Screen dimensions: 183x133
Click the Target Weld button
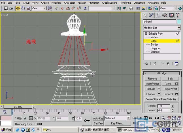(170, 89)
